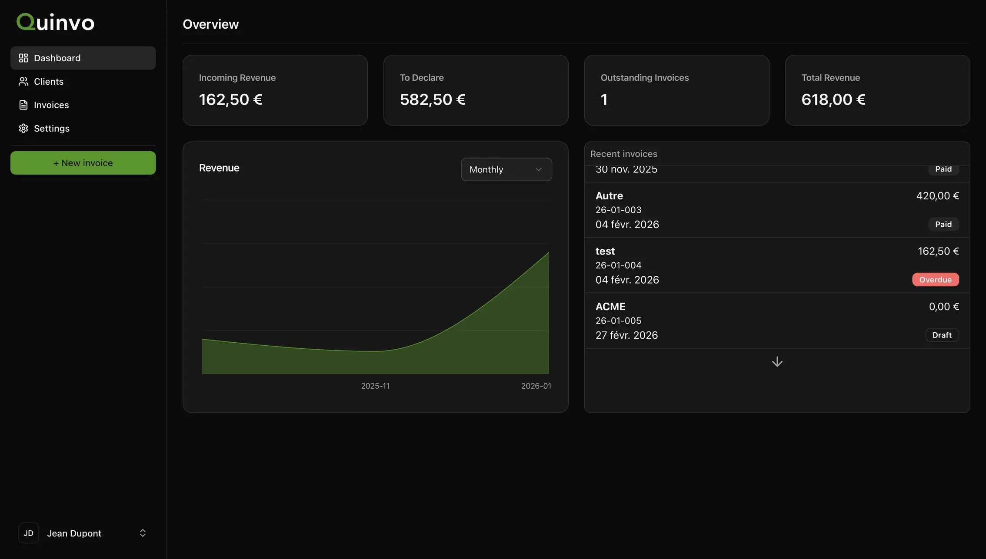Click the JD avatar badge
986x559 pixels.
click(29, 533)
